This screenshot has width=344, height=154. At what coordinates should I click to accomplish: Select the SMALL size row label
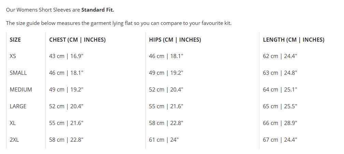pyautogui.click(x=18, y=73)
